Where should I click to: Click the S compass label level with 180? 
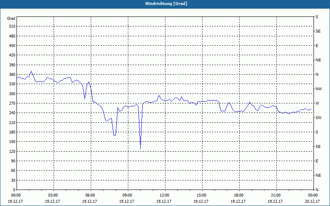317,132
